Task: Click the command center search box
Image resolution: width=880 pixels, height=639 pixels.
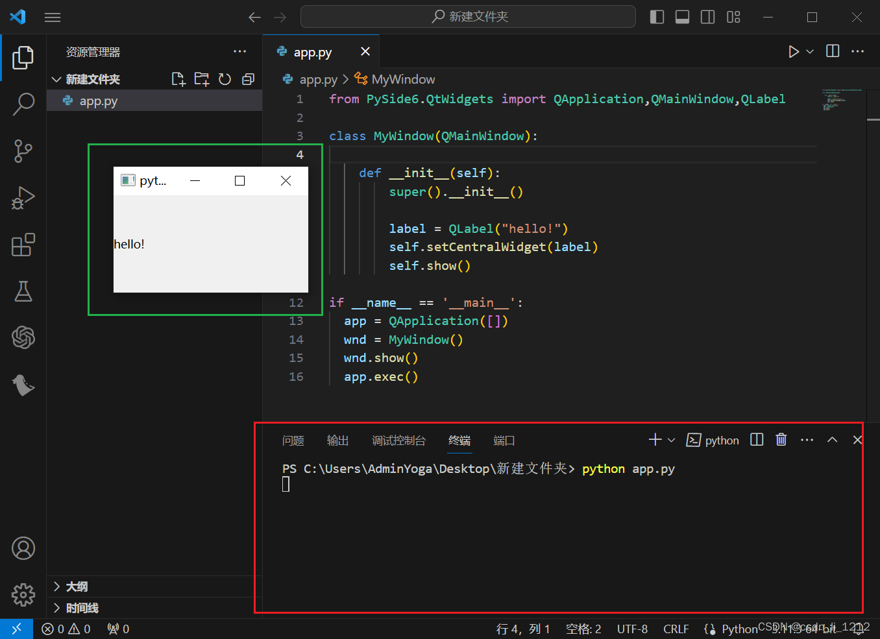Action: [468, 17]
